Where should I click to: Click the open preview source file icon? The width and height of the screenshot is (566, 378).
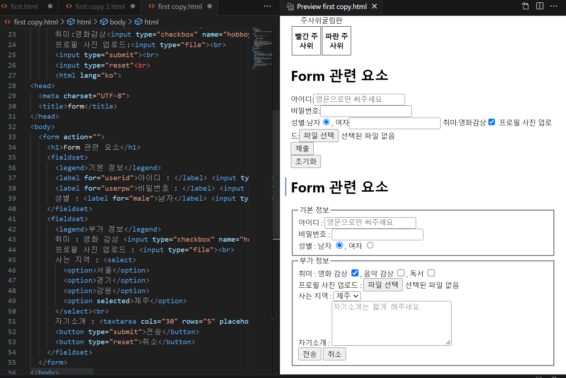pos(525,6)
